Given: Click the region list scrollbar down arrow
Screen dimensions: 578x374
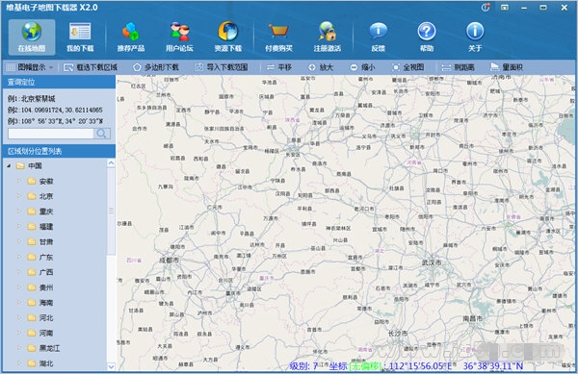Looking at the screenshot, I should (x=111, y=366).
